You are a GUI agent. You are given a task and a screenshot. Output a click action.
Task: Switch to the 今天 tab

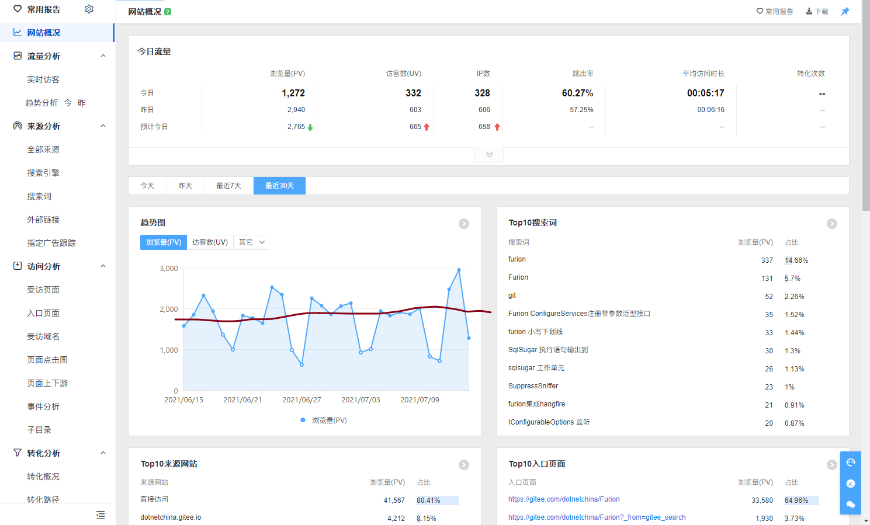[147, 186]
